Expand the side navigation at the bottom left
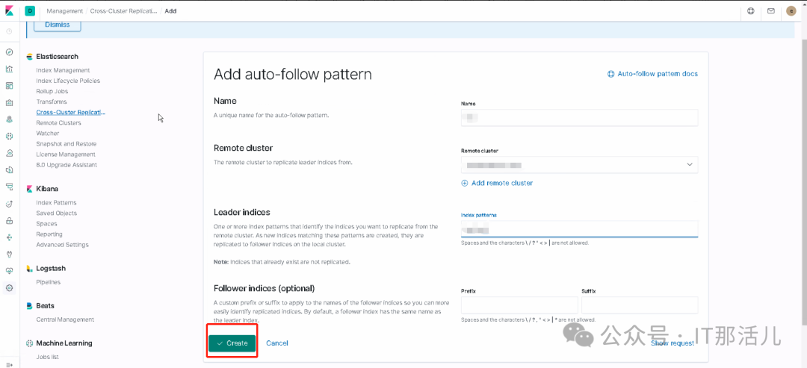807x368 pixels. click(x=9, y=364)
